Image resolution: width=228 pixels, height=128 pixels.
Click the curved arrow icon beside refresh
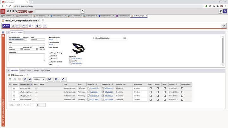pos(18,26)
